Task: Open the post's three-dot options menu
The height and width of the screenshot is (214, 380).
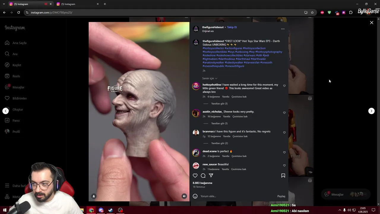Action: coord(283,29)
